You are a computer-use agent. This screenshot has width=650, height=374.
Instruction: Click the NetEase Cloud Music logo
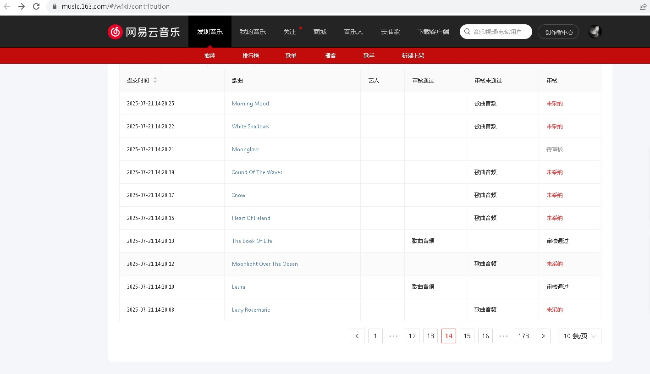pyautogui.click(x=143, y=32)
